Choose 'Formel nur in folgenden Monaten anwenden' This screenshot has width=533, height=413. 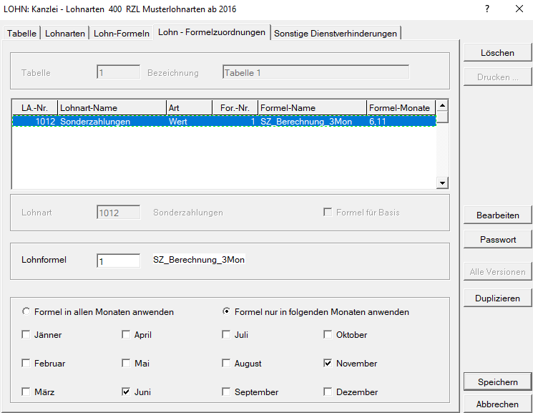[x=228, y=312]
